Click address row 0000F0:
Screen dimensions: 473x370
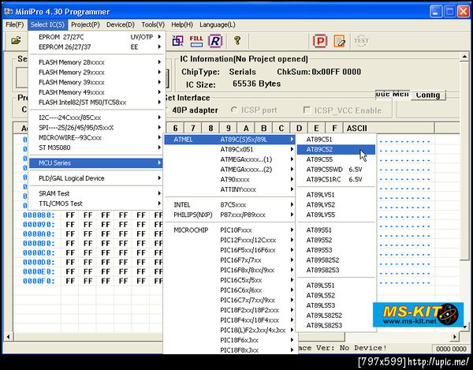coord(39,282)
